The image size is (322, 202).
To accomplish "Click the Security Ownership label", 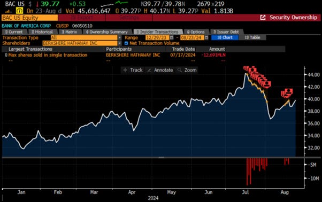I will tap(293, 18).
